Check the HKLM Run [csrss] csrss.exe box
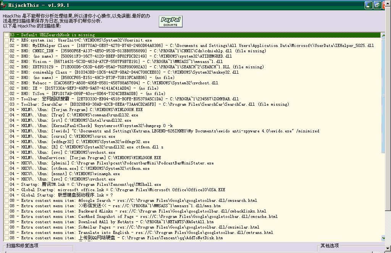The image size is (391, 253). (7, 137)
